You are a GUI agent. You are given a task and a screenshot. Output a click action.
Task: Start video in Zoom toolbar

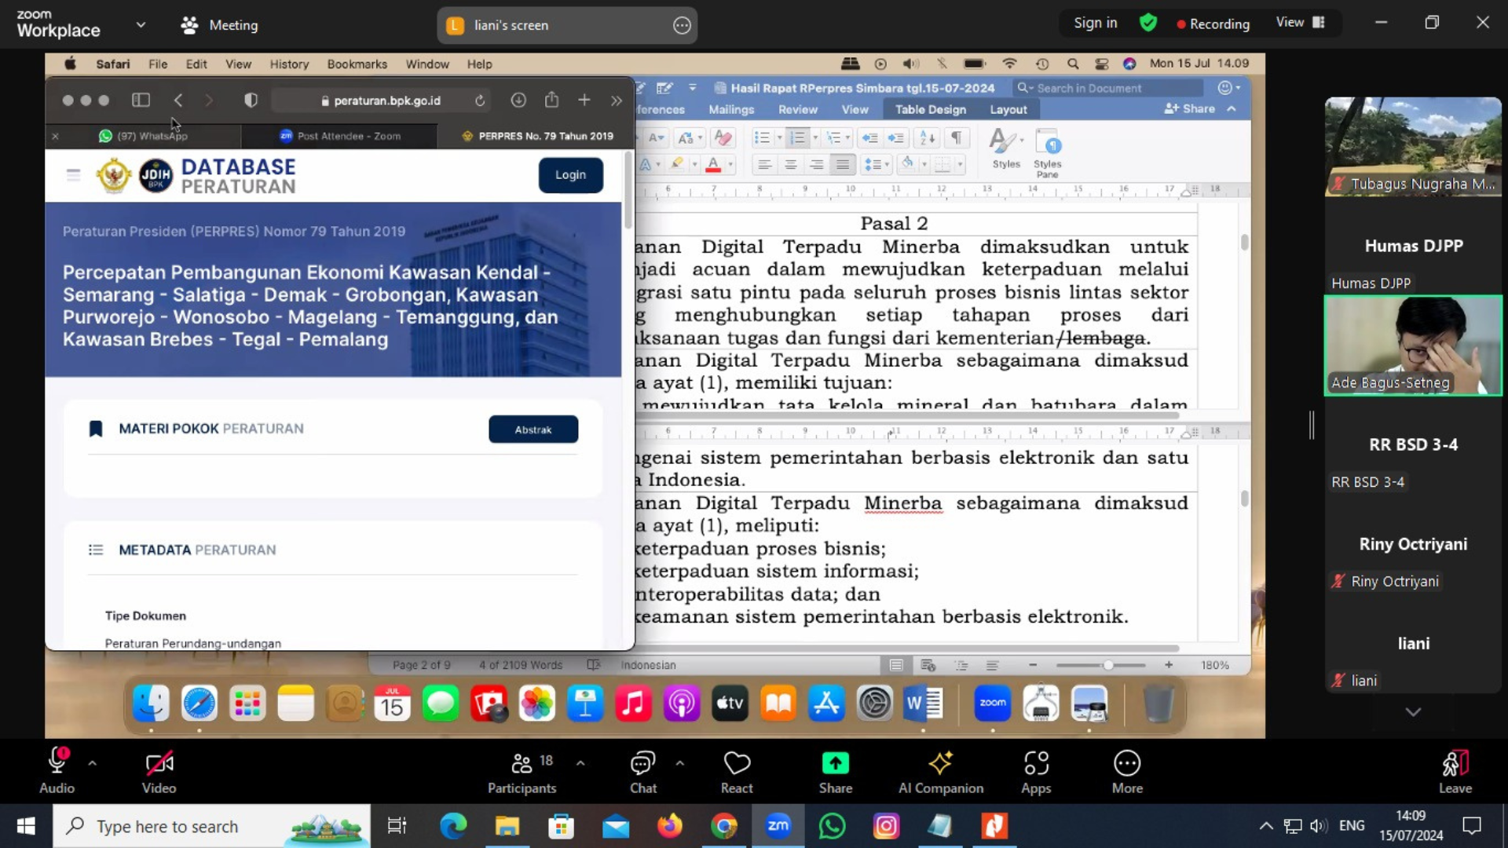click(159, 770)
